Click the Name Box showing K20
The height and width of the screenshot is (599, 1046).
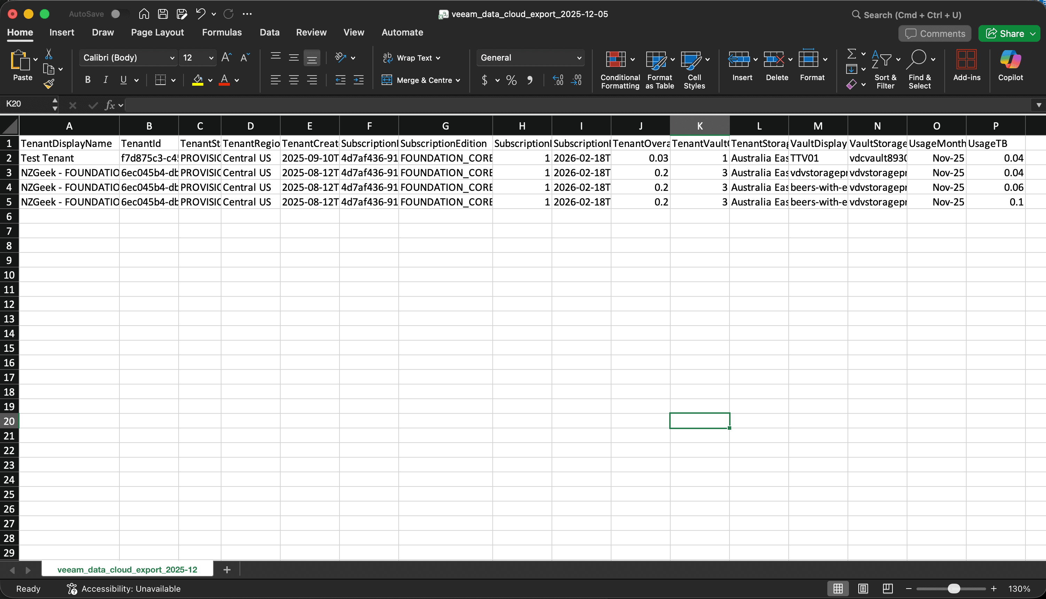pyautogui.click(x=25, y=104)
